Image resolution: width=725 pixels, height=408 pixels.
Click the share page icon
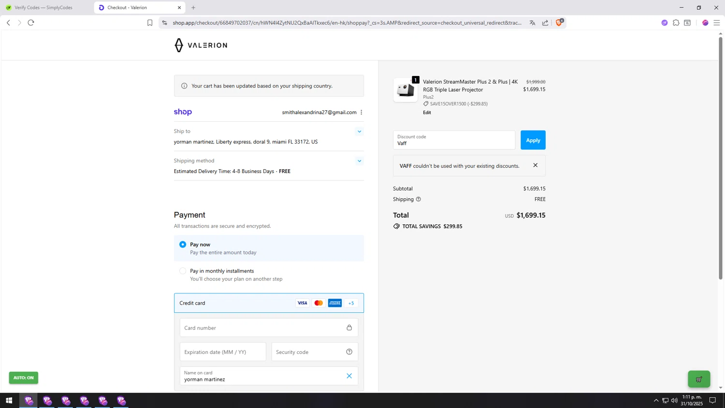pyautogui.click(x=545, y=23)
